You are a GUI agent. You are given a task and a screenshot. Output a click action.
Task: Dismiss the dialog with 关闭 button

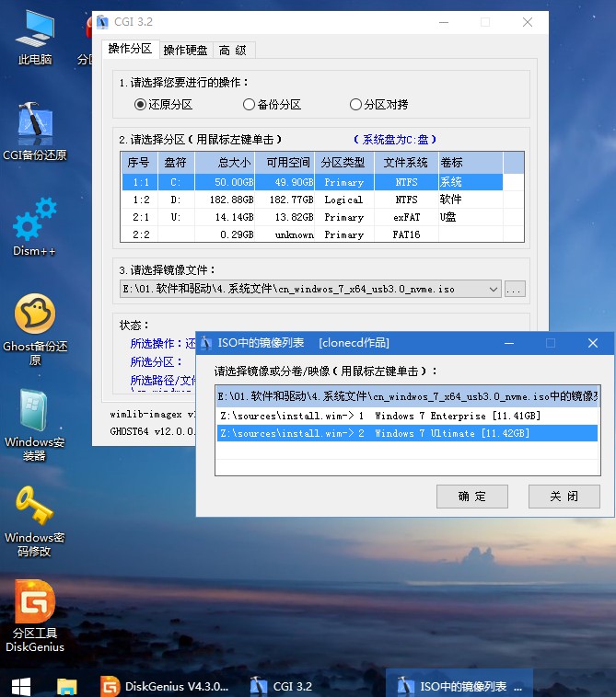coord(564,496)
